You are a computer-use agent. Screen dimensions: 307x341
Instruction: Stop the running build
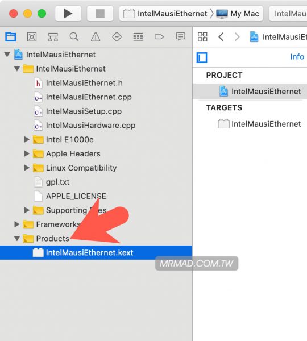click(x=100, y=14)
